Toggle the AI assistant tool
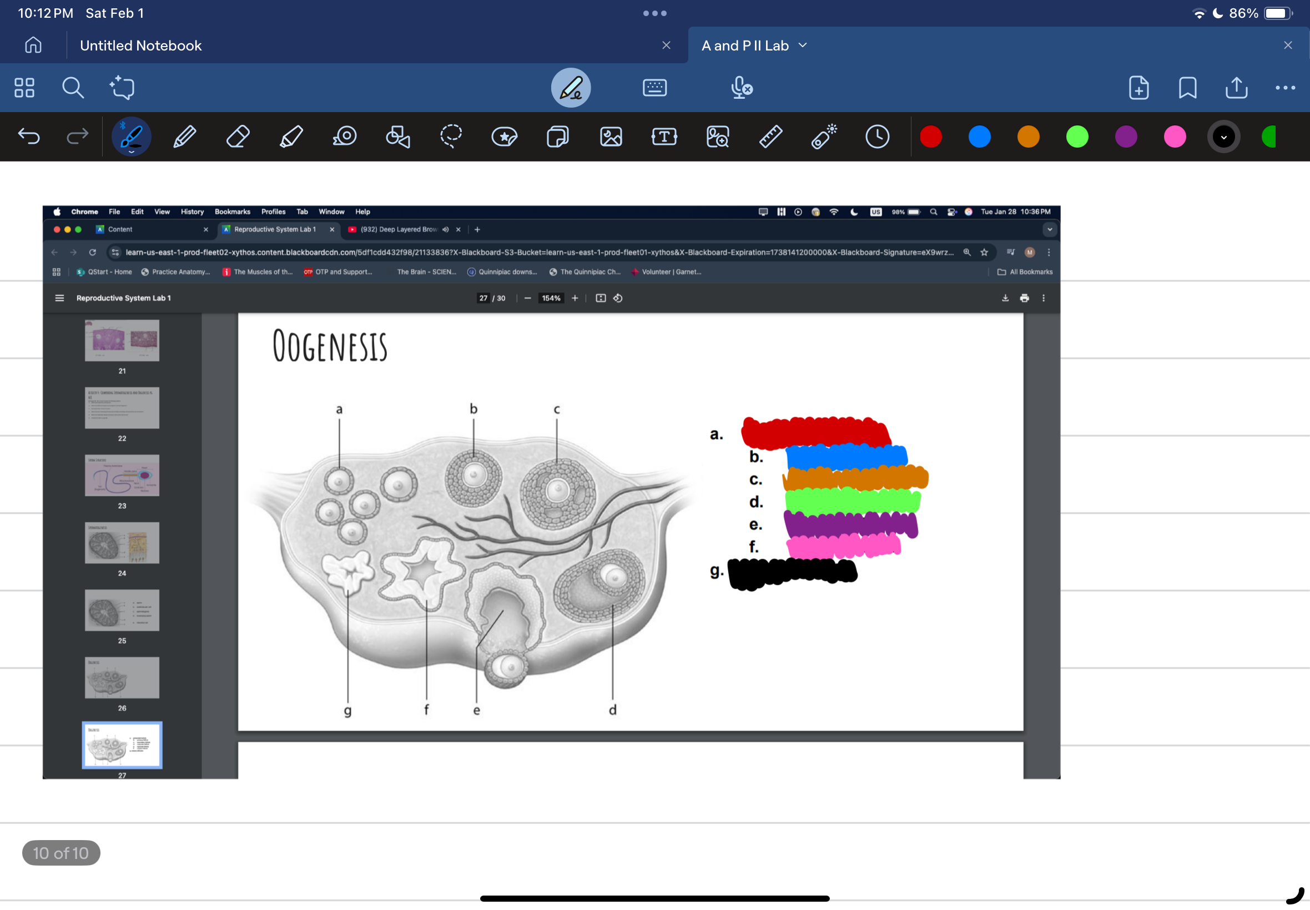Screen dimensions: 1310x910 (120, 88)
